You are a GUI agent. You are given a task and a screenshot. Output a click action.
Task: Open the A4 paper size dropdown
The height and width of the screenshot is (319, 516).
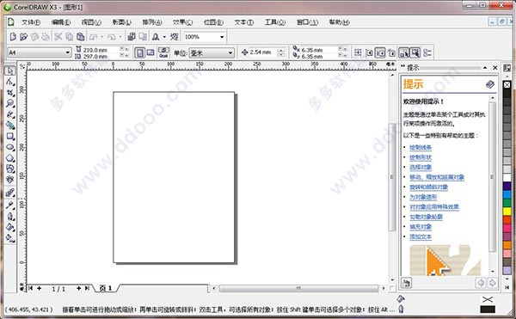[x=67, y=52]
